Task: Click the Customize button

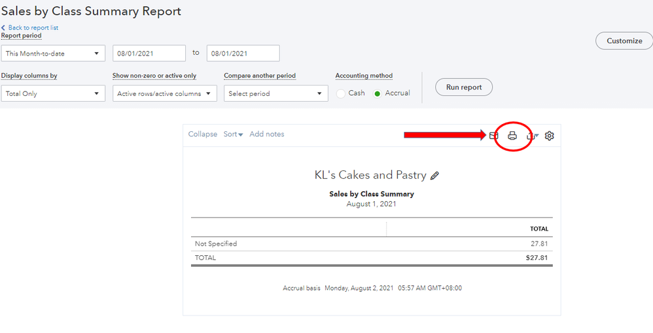Action: 624,40
